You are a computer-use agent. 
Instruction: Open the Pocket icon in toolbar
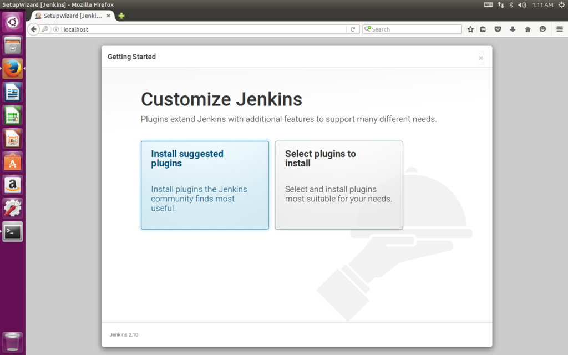tap(498, 29)
